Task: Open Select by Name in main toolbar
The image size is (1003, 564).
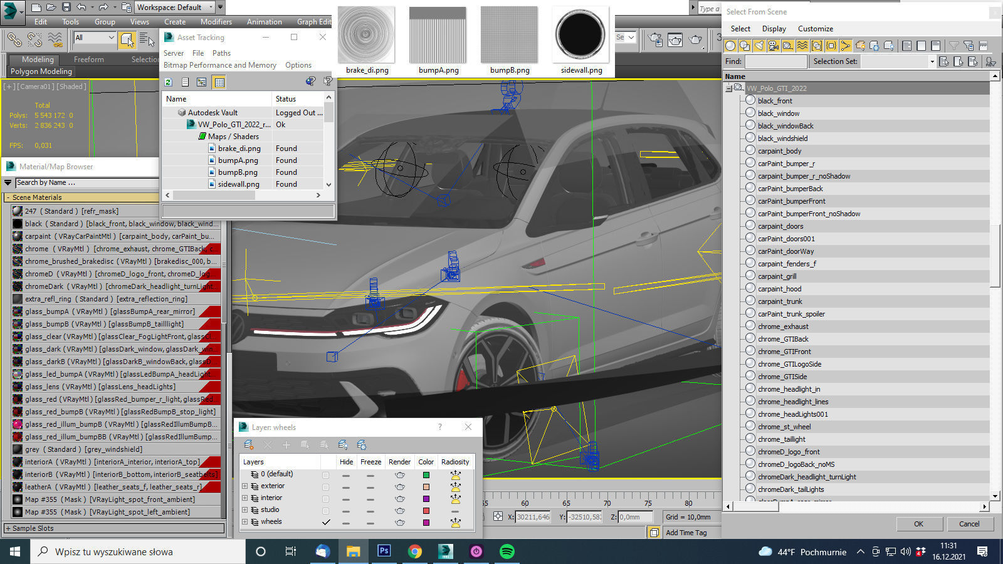Action: click(x=147, y=39)
